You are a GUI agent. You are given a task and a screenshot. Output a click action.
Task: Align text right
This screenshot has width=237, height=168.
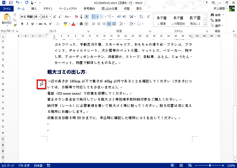(104, 24)
